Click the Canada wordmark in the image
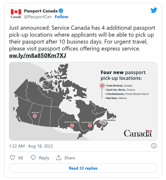The image size is (166, 180). 138,133
